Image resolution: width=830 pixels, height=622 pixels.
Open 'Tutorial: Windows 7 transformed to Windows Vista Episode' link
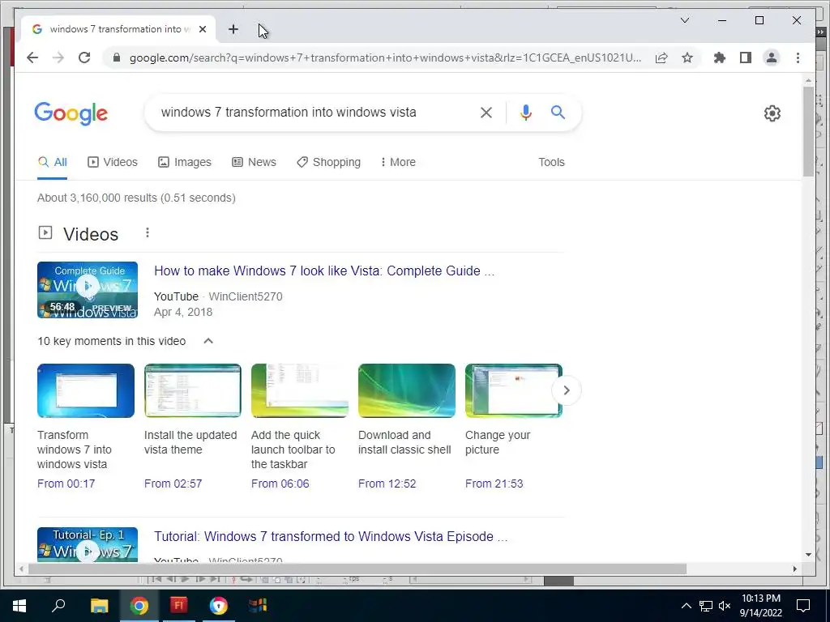pos(331,536)
